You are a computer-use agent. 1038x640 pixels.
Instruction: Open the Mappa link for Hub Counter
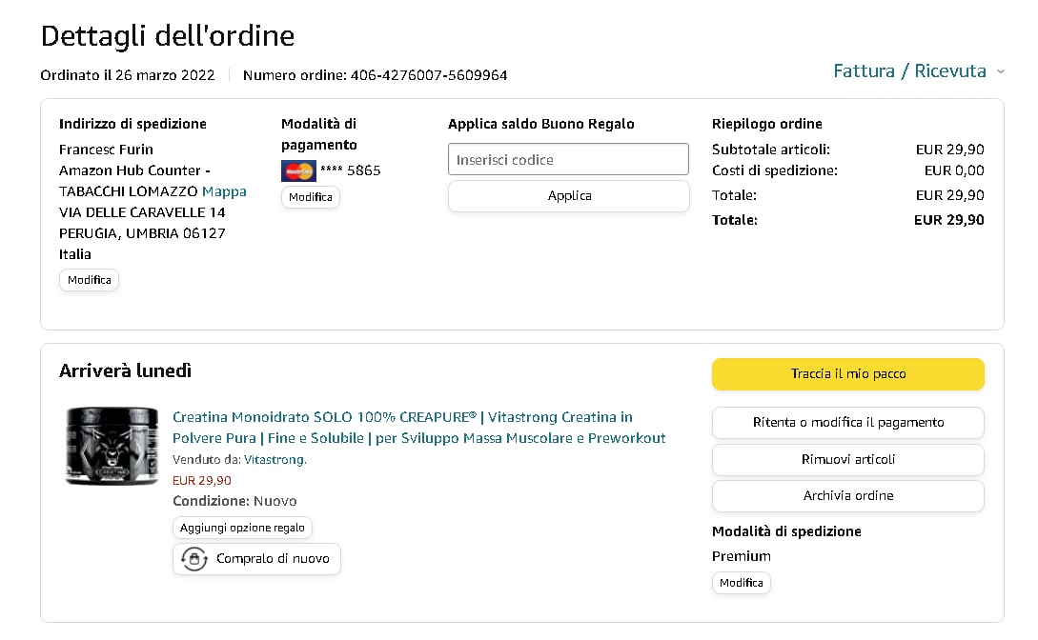(x=224, y=191)
